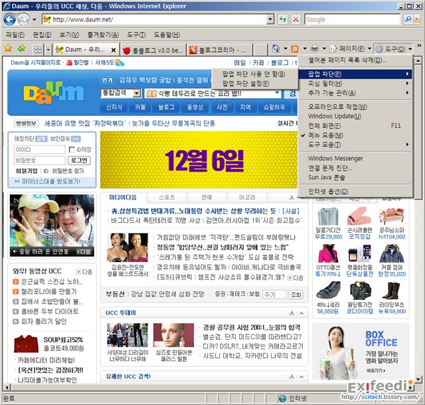This screenshot has width=425, height=405.
Task: Click the couple photo video thumbnail
Action: (x=52, y=225)
